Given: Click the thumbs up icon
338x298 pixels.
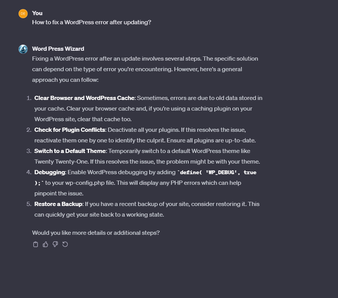Looking at the screenshot, I should pyautogui.click(x=45, y=244).
